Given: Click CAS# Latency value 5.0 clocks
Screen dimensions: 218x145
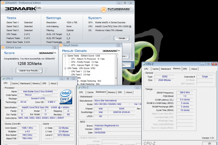Looking at the screenshot, I should click(185, 100).
